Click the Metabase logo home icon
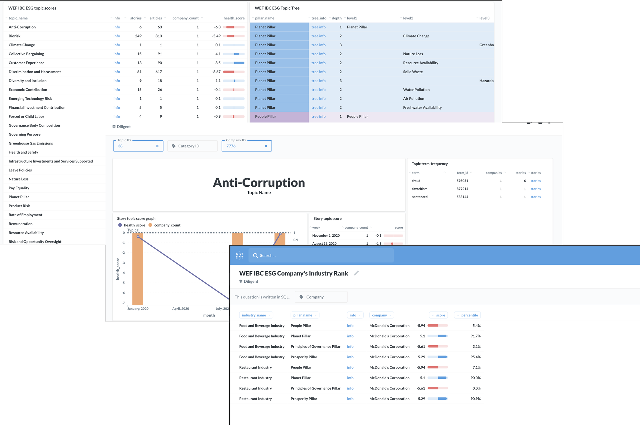Image resolution: width=640 pixels, height=425 pixels. [239, 255]
